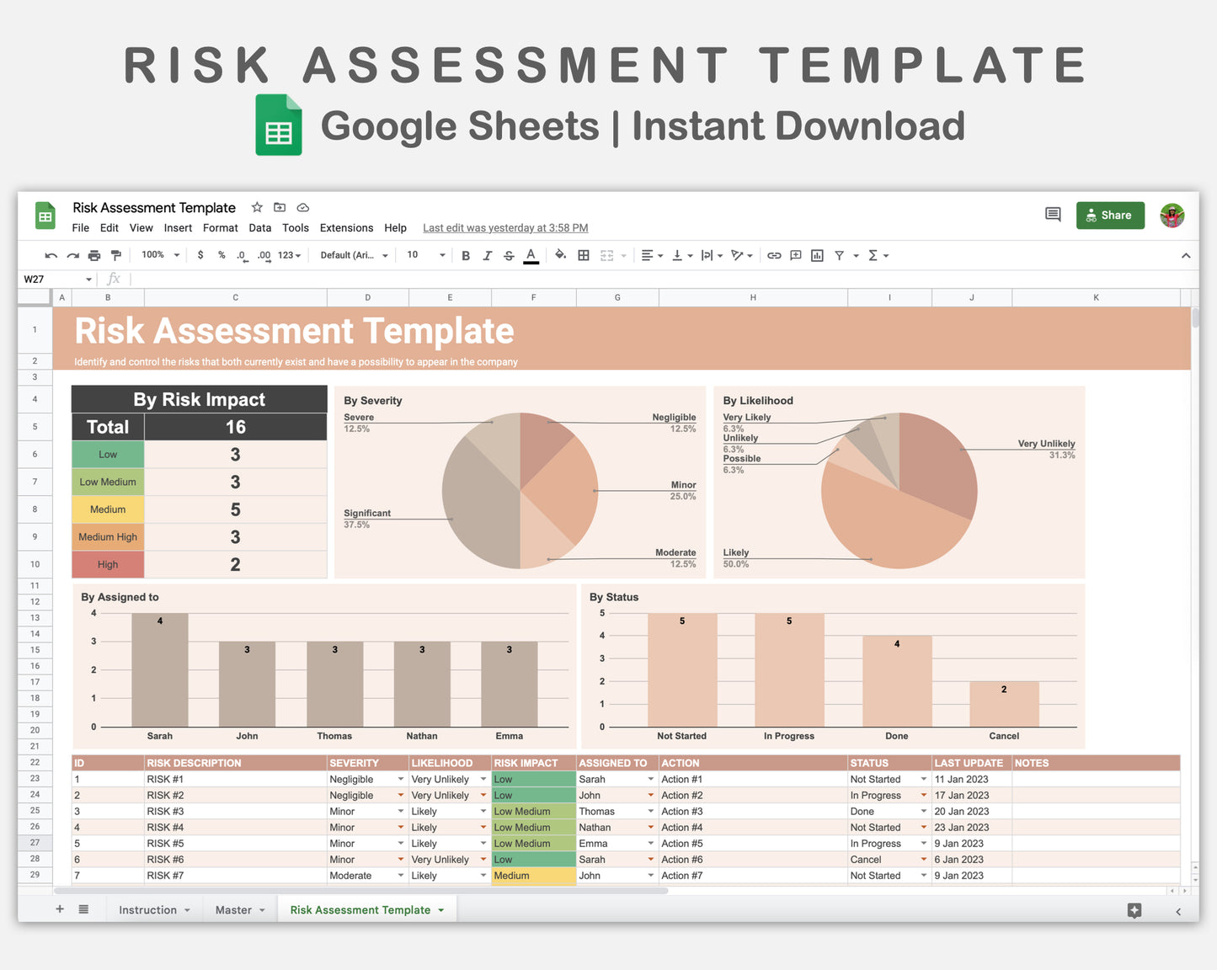Open the last edit history link
The image size is (1217, 970).
click(x=504, y=227)
